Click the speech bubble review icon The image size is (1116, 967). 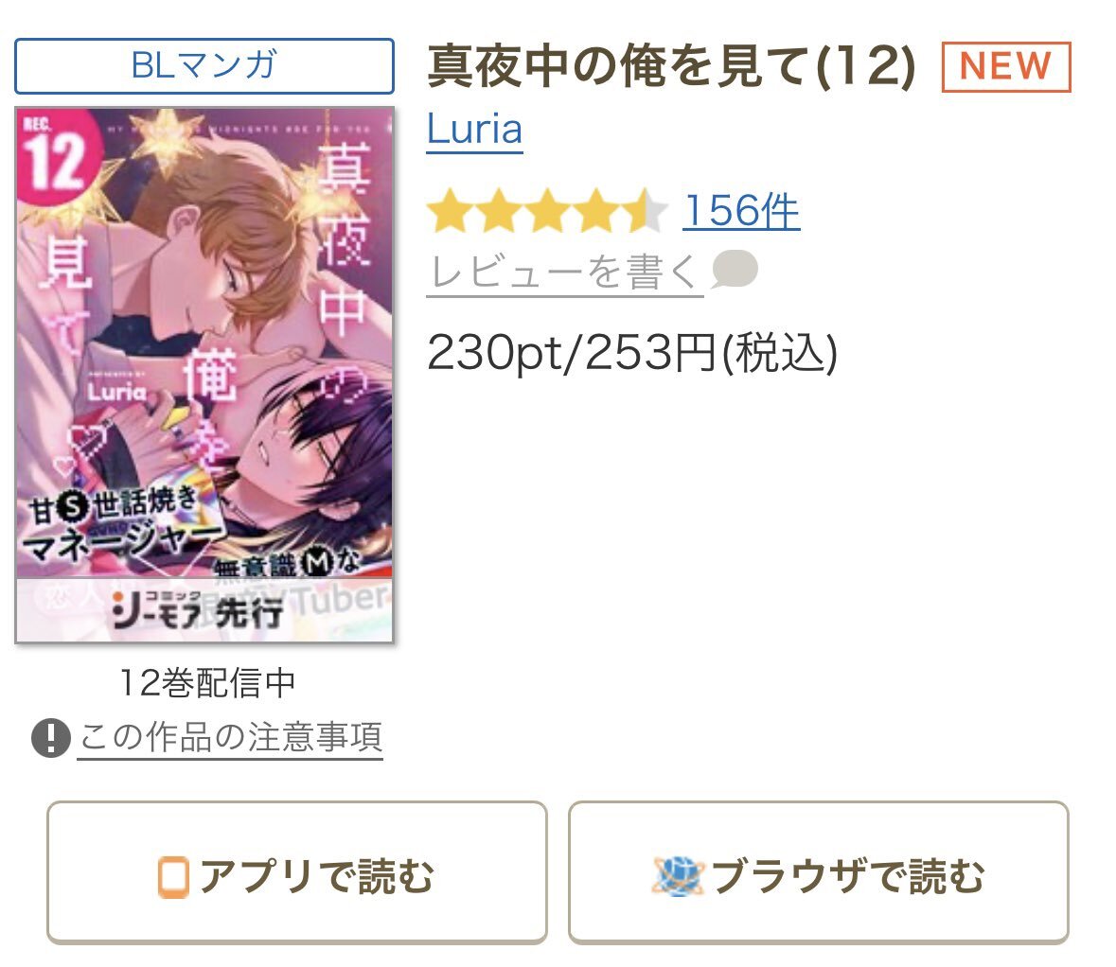click(x=734, y=269)
